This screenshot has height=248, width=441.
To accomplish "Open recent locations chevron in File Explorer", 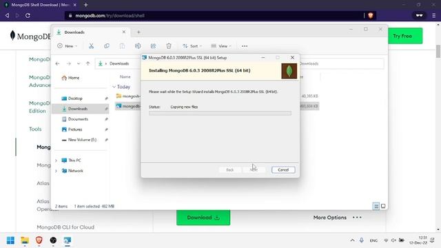I will (79, 64).
